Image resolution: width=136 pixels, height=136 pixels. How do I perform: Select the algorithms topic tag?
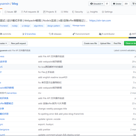[x=38, y=26]
